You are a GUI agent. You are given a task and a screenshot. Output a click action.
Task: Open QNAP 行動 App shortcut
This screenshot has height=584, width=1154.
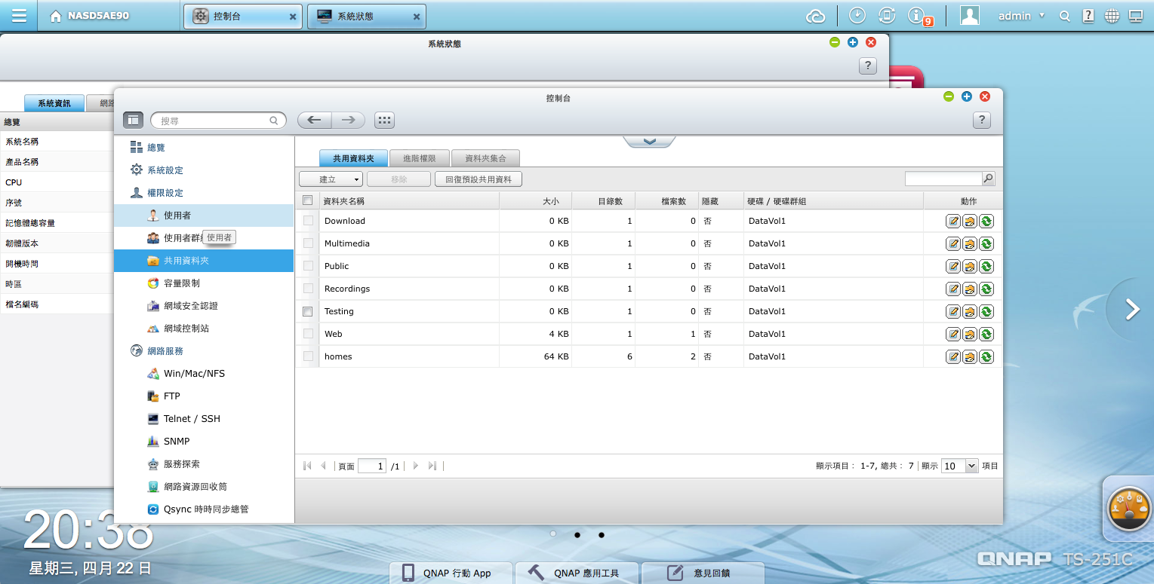451,573
